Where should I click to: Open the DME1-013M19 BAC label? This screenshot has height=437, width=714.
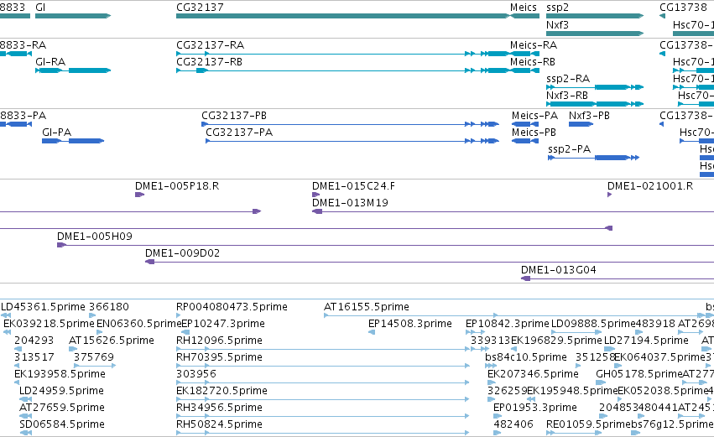click(350, 203)
